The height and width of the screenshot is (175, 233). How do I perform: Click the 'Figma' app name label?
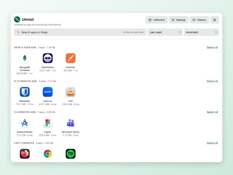tap(48, 132)
